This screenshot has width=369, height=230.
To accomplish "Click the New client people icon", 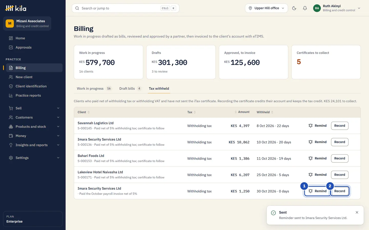I will [11, 77].
